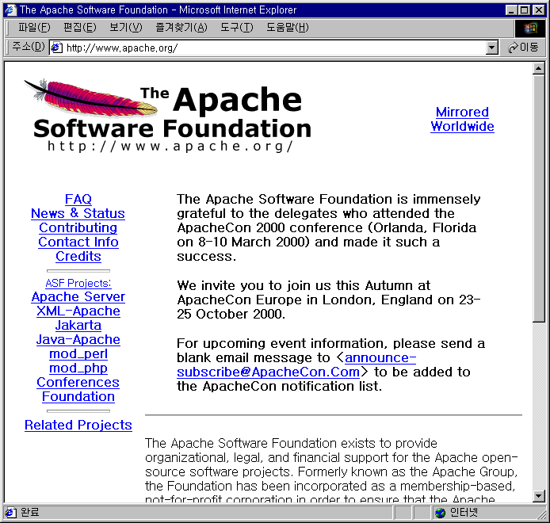Open the Contact Info link
This screenshot has width=550, height=523.
coord(78,242)
